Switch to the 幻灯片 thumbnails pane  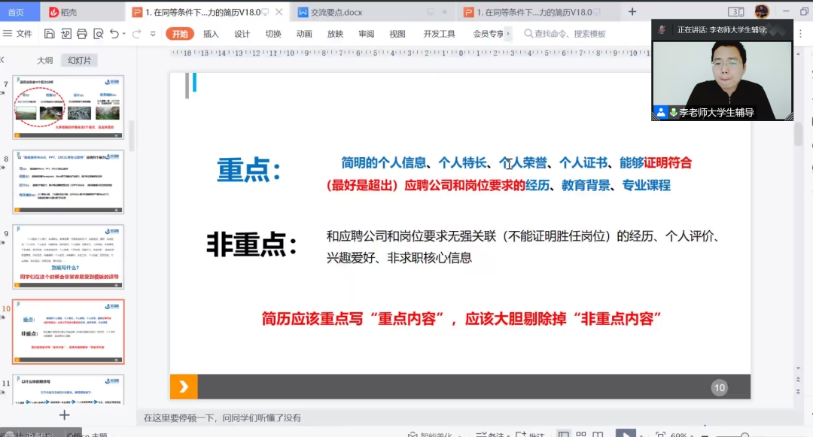click(x=78, y=61)
